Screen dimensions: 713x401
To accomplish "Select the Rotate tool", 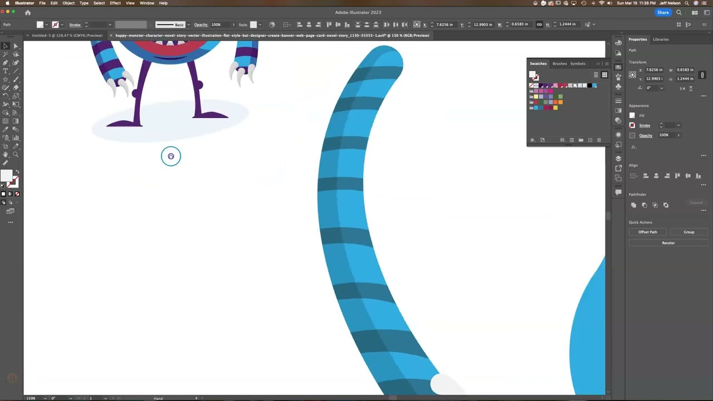I will point(5,96).
